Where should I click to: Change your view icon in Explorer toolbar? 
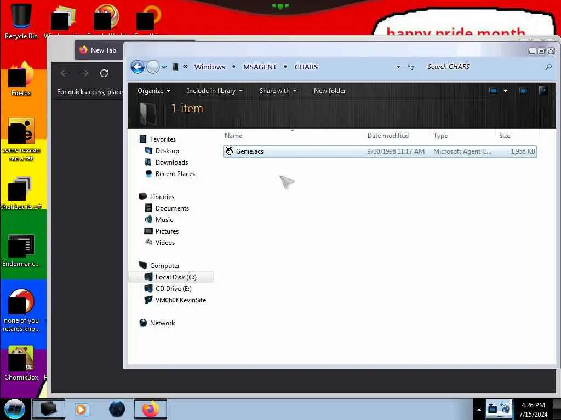(x=493, y=91)
